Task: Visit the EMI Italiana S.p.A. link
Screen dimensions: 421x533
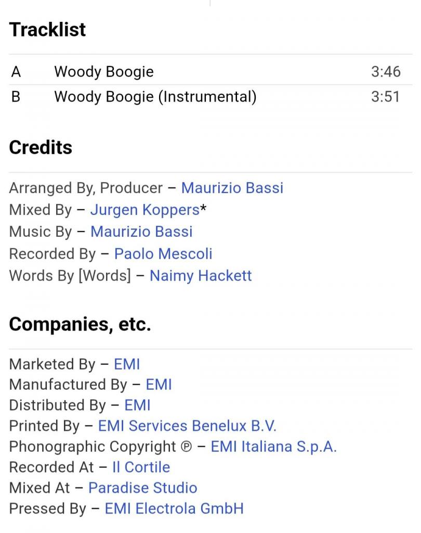Action: coord(273,447)
